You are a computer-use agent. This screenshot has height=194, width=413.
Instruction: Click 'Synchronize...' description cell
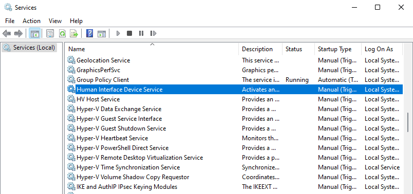click(260, 167)
